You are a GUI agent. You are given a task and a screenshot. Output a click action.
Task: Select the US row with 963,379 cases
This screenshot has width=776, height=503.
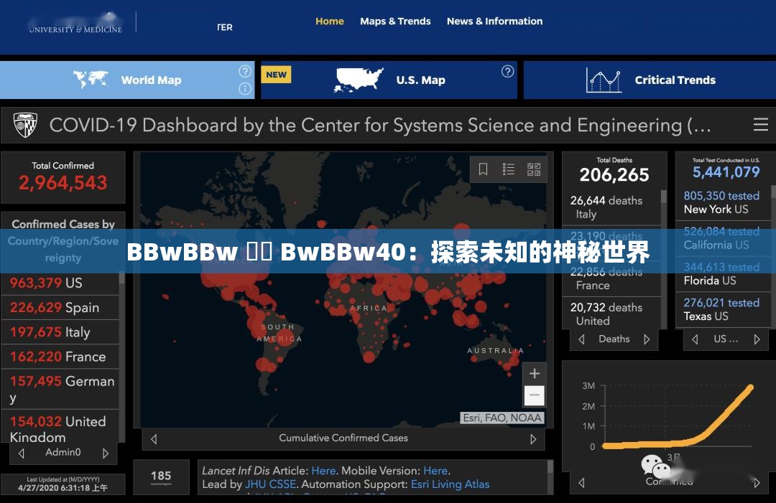tap(60, 283)
